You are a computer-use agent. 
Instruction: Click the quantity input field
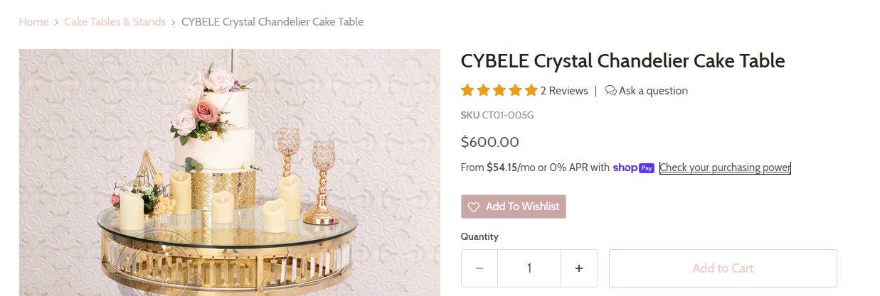529,268
